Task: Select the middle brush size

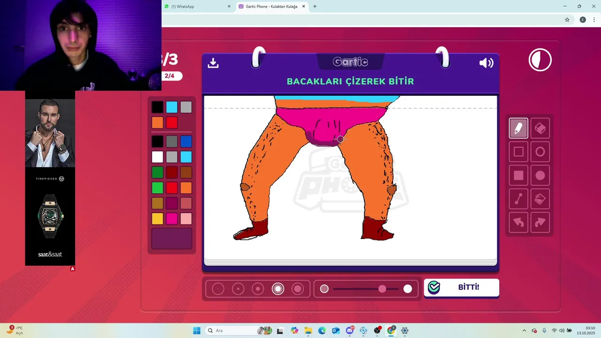Action: click(258, 289)
